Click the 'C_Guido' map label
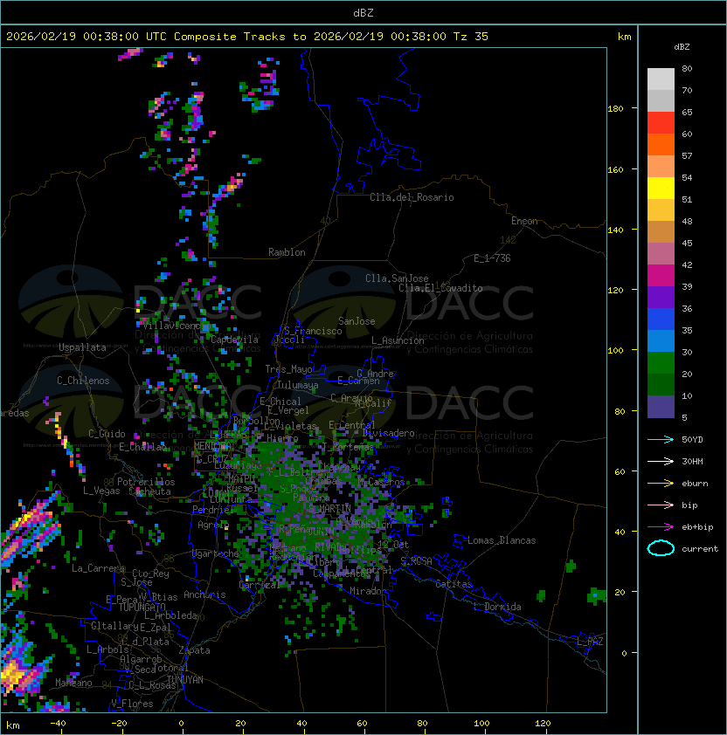Screen dimensions: 727x735 click(x=107, y=434)
